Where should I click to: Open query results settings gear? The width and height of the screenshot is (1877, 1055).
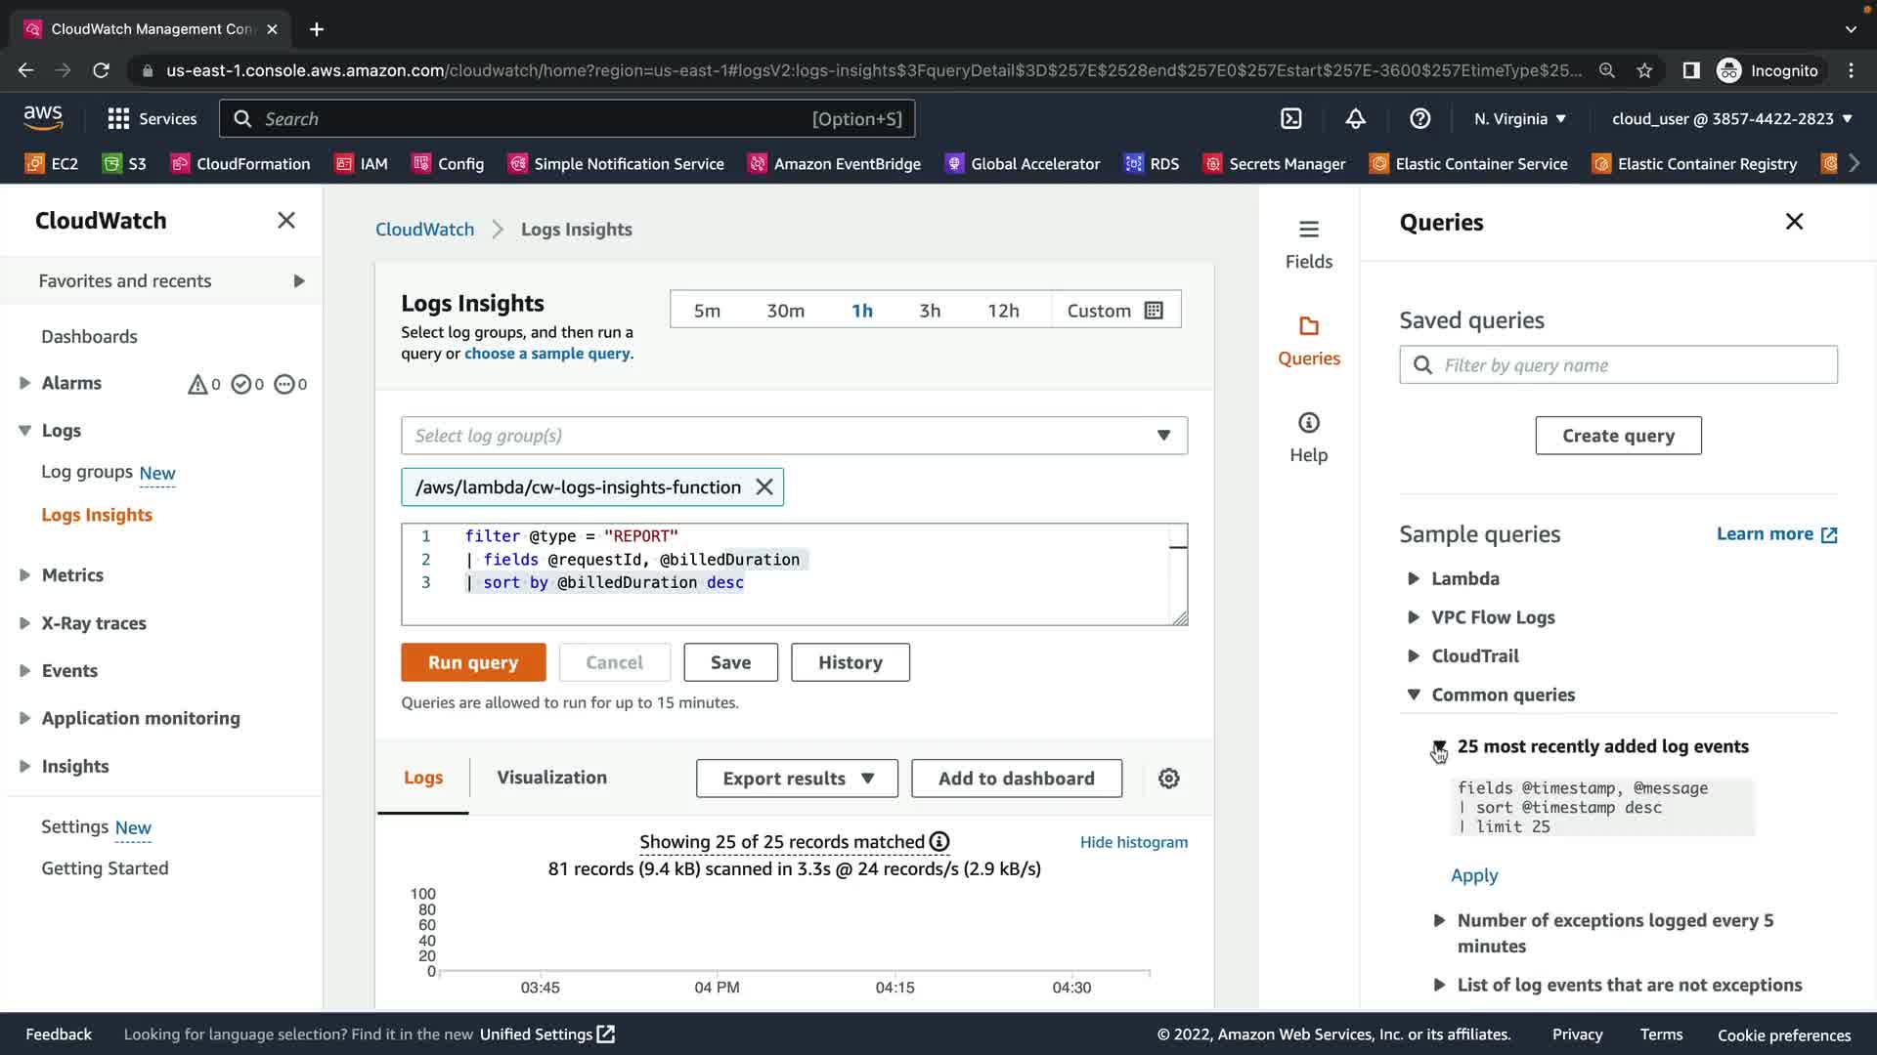pyautogui.click(x=1168, y=779)
